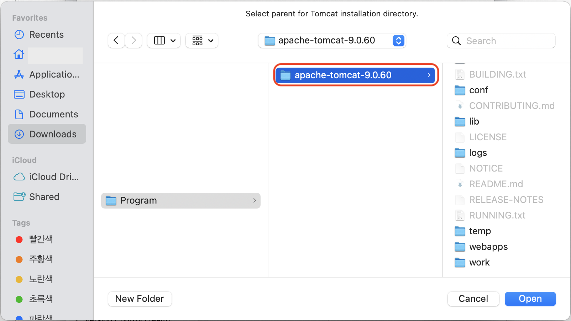This screenshot has width=571, height=321.
Task: Open the column view options dropdown
Action: click(x=164, y=41)
